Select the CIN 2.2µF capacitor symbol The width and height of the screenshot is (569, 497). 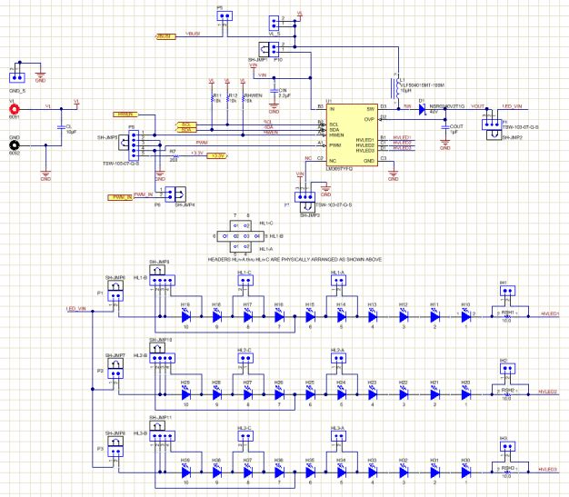[274, 90]
